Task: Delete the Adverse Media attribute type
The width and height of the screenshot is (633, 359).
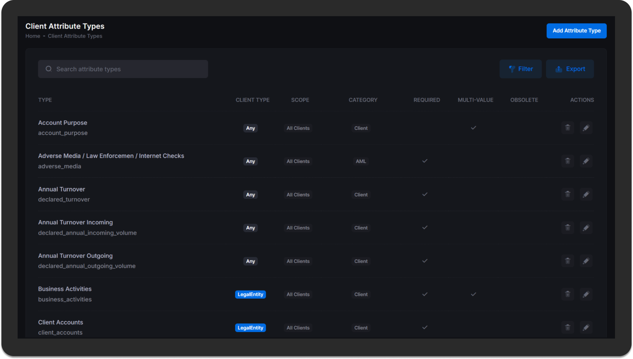Action: tap(568, 161)
